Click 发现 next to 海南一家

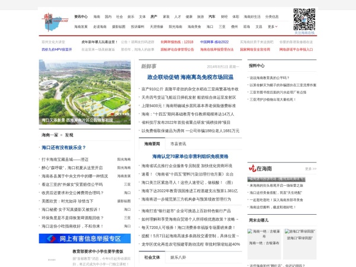pyautogui.click(x=69, y=135)
